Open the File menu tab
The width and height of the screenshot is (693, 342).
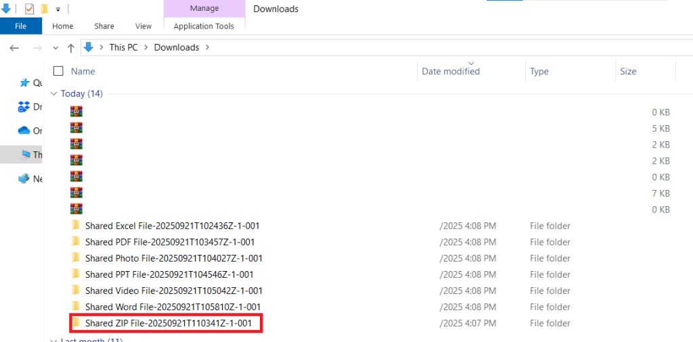(x=20, y=26)
